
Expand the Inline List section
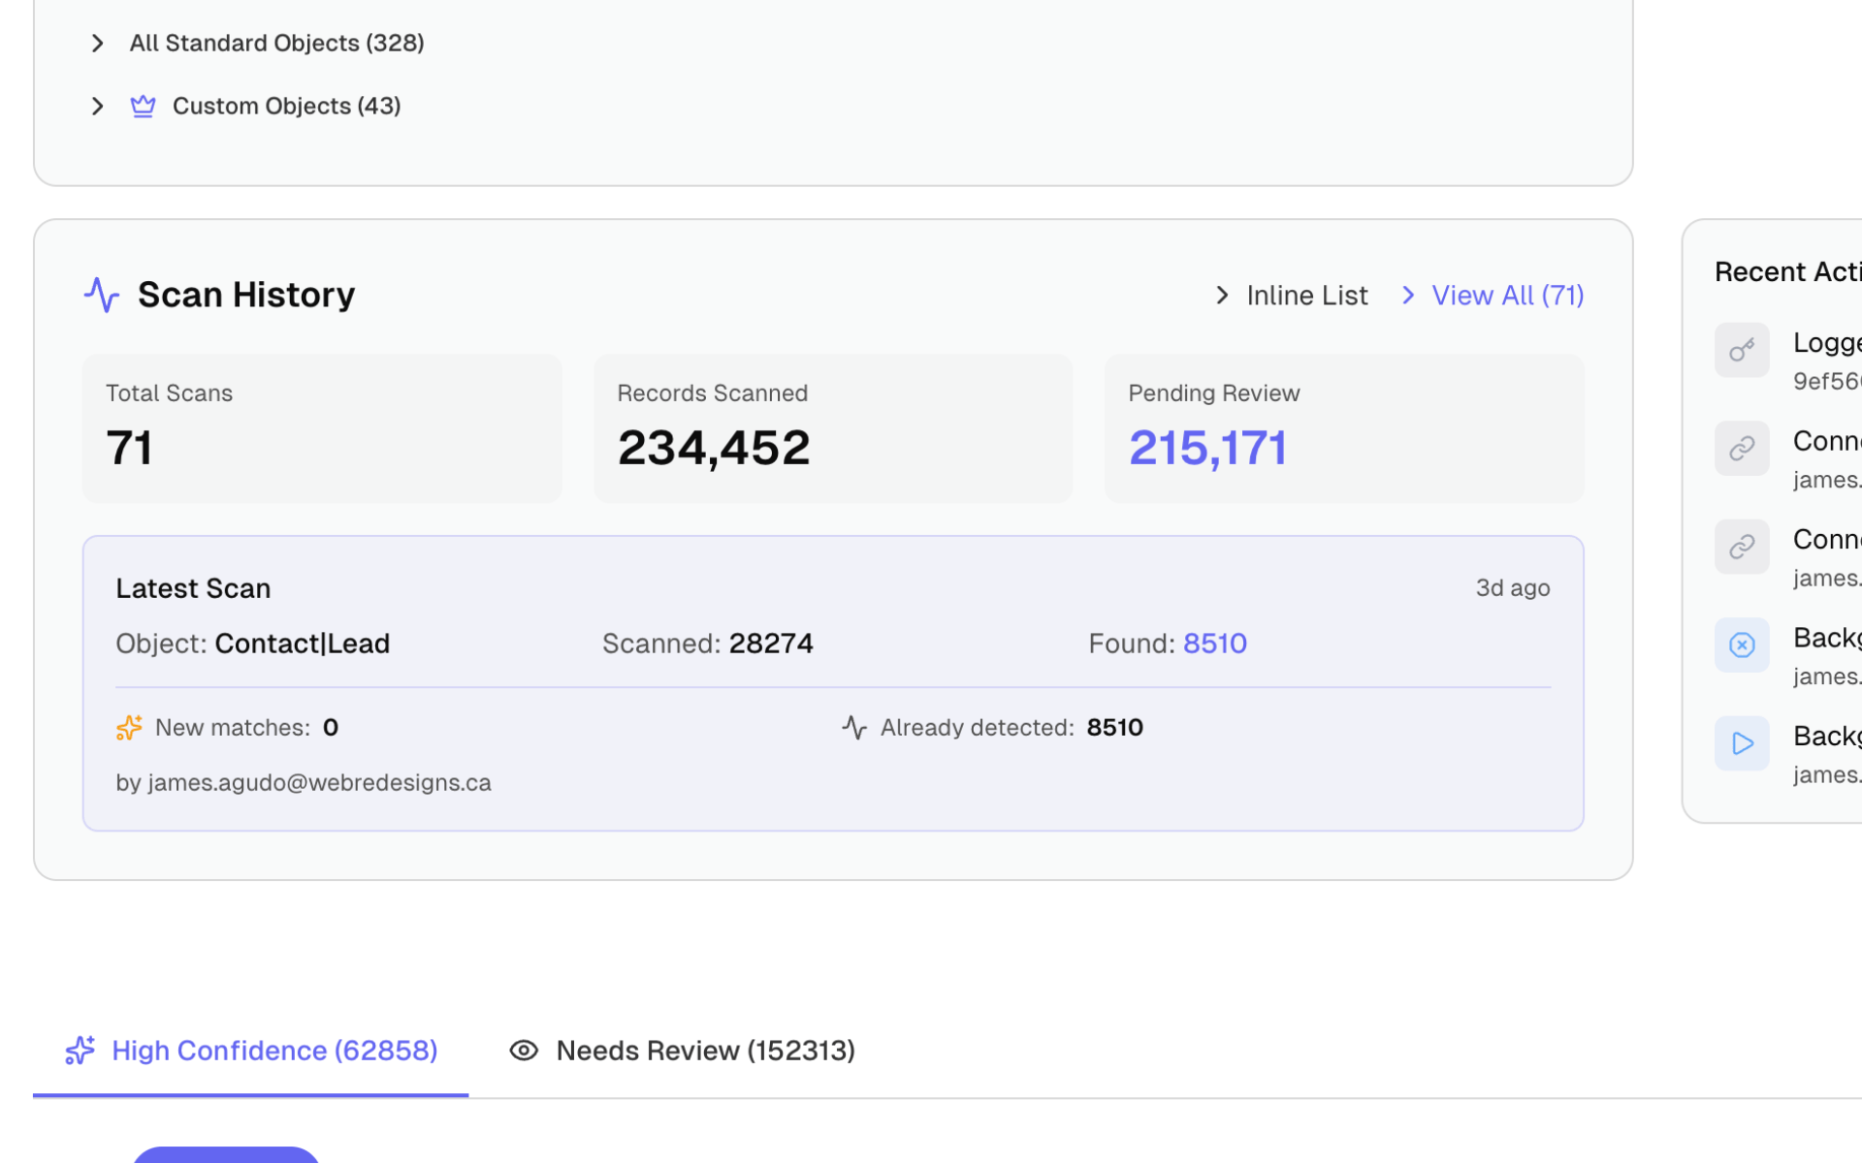pyautogui.click(x=1292, y=296)
